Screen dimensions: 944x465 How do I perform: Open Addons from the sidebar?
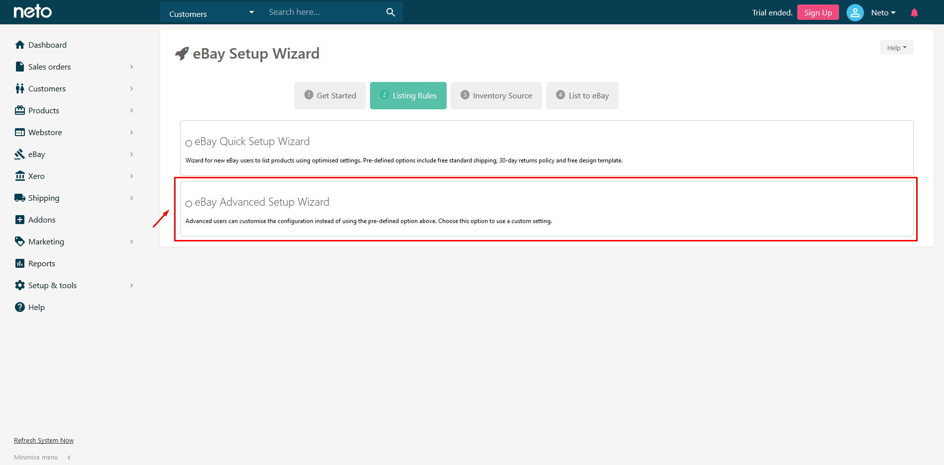pos(42,220)
